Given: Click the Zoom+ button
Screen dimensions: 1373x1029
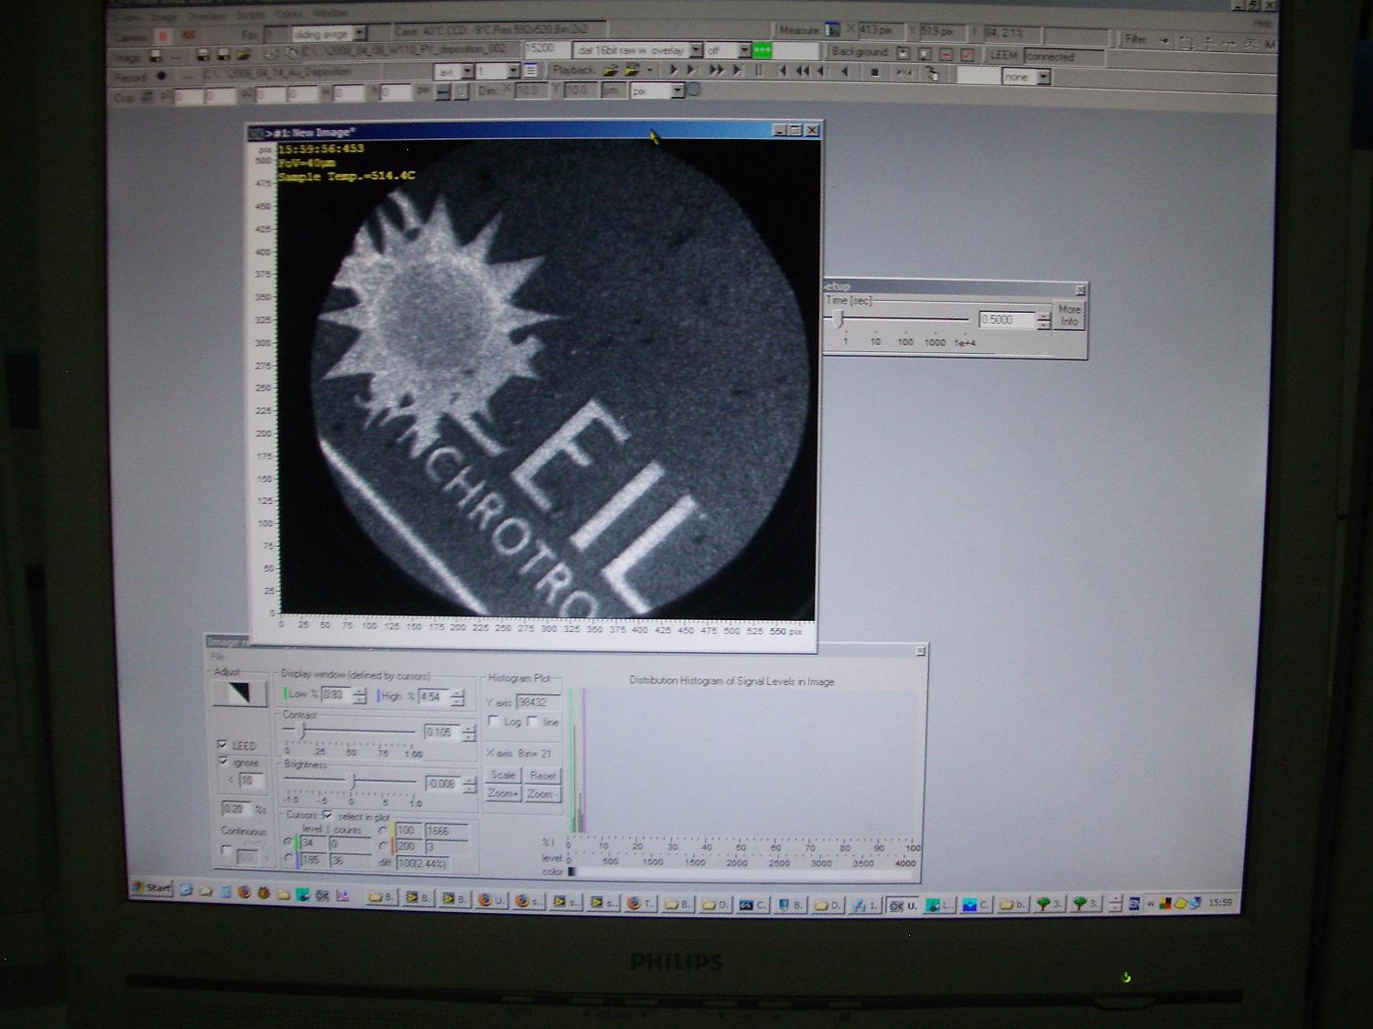Looking at the screenshot, I should tap(503, 793).
